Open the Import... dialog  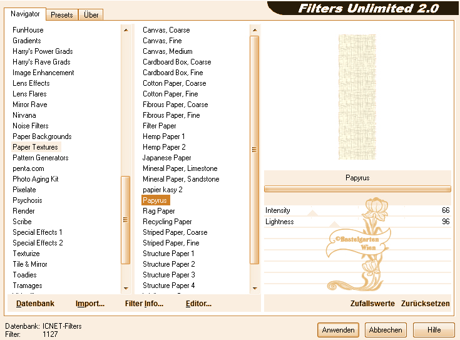pos(90,303)
